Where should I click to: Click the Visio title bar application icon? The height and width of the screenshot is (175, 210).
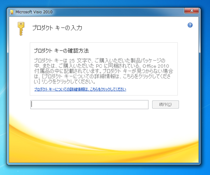11,12
